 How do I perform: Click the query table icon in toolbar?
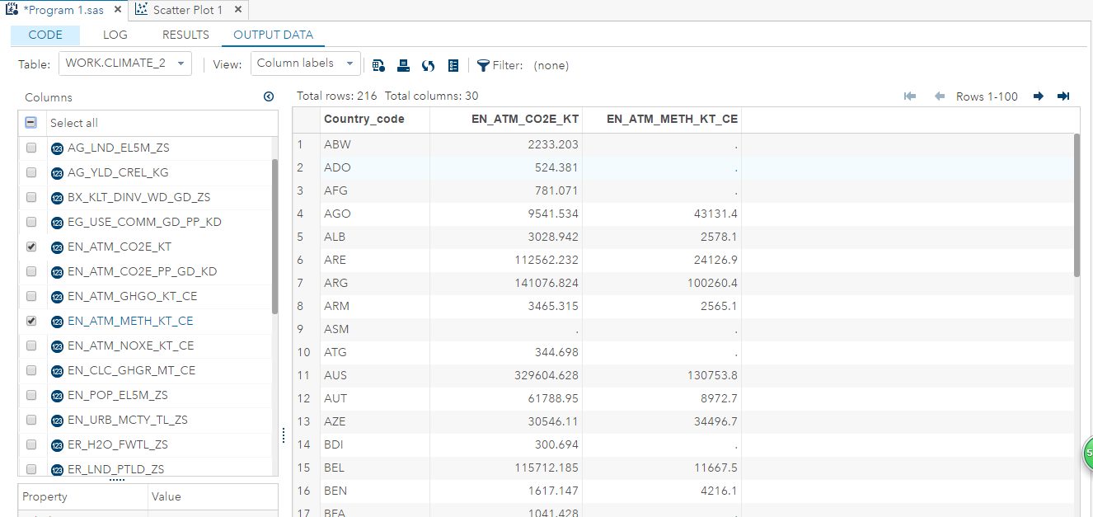[378, 65]
